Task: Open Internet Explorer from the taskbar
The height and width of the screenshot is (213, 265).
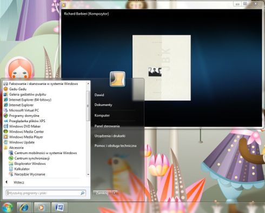Action: tap(24, 208)
